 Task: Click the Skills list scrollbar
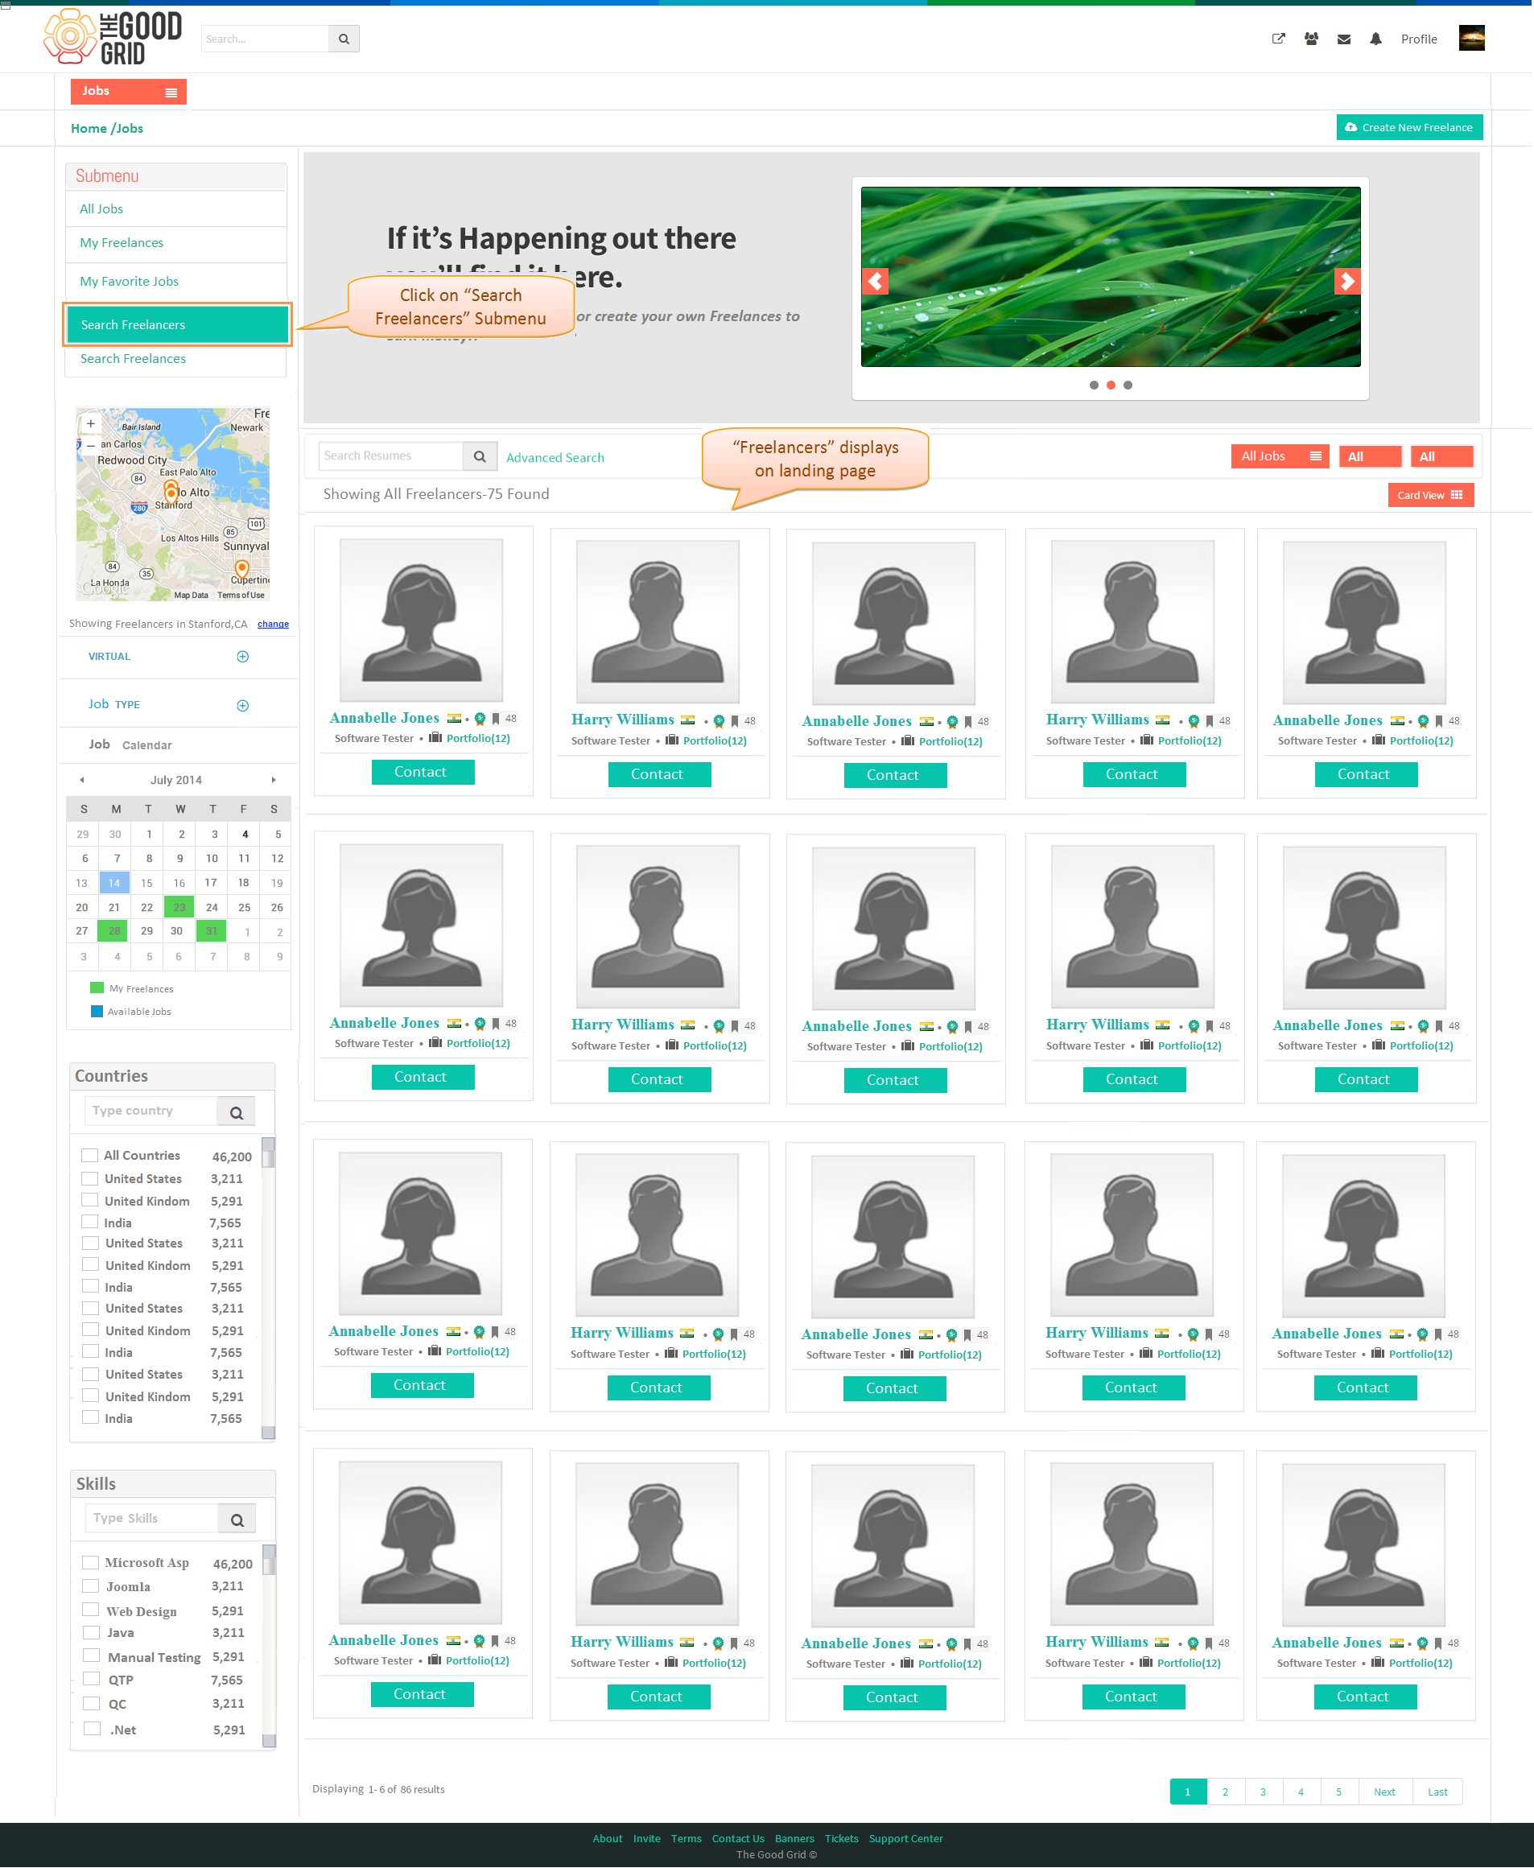click(x=269, y=1647)
